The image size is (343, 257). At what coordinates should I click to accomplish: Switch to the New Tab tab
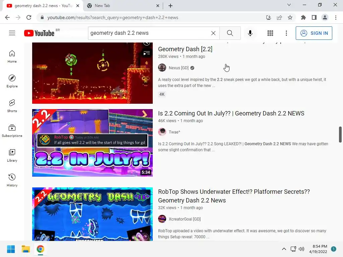point(123,6)
